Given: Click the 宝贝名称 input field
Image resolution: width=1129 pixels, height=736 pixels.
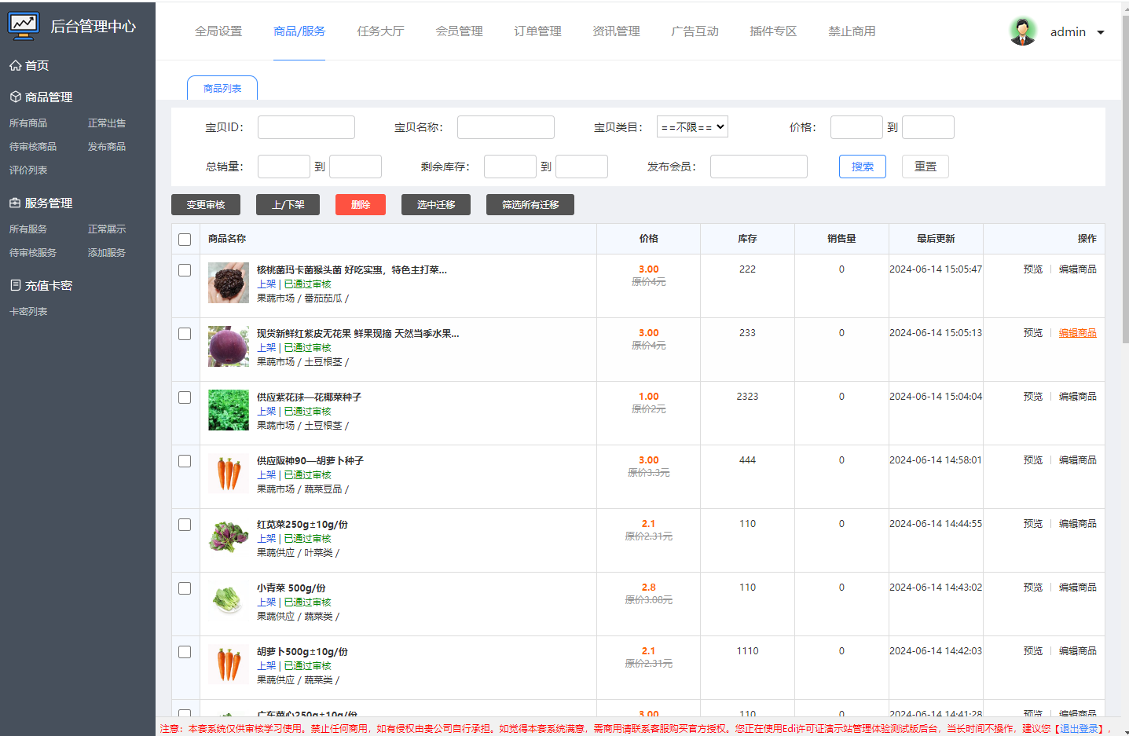Looking at the screenshot, I should [x=506, y=127].
